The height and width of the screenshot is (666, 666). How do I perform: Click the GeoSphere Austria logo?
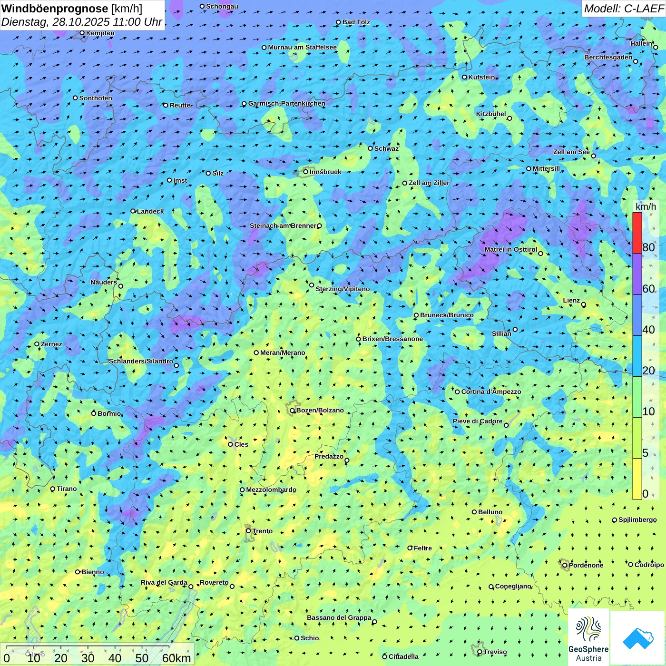click(588, 637)
